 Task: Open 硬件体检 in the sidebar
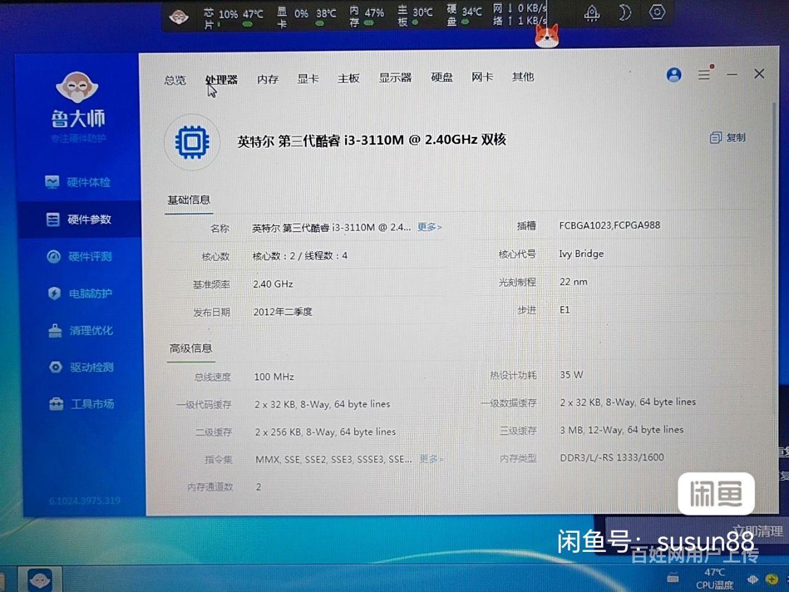(78, 183)
